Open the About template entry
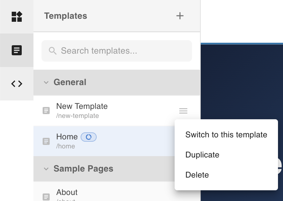Screen dimensions: 283x201 pos(67,192)
